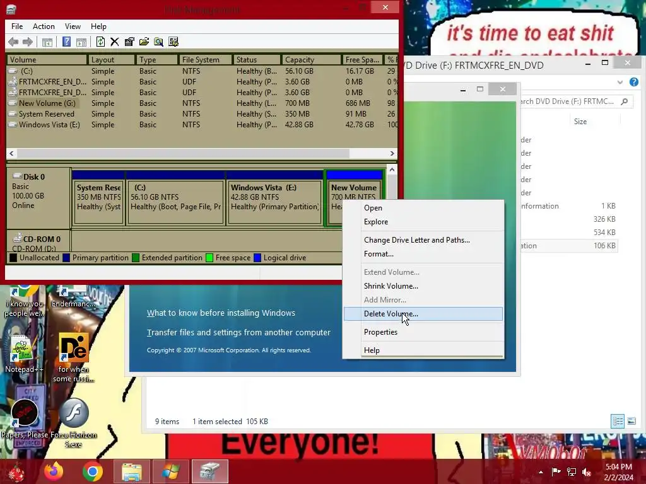
Task: Switch Explorer to large icons view button
Action: (631, 421)
